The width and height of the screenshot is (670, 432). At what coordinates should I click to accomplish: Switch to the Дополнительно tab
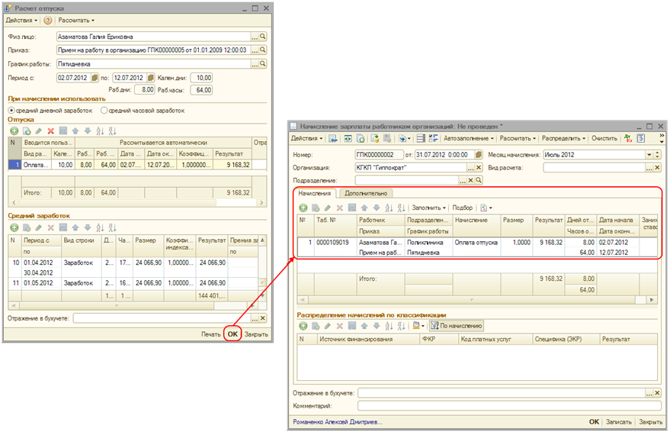[366, 194]
